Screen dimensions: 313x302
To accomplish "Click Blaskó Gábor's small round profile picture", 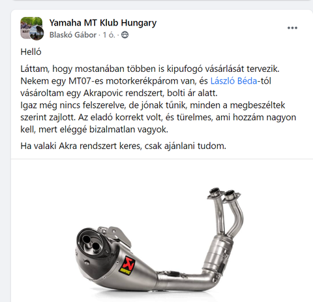I will coord(37,33).
